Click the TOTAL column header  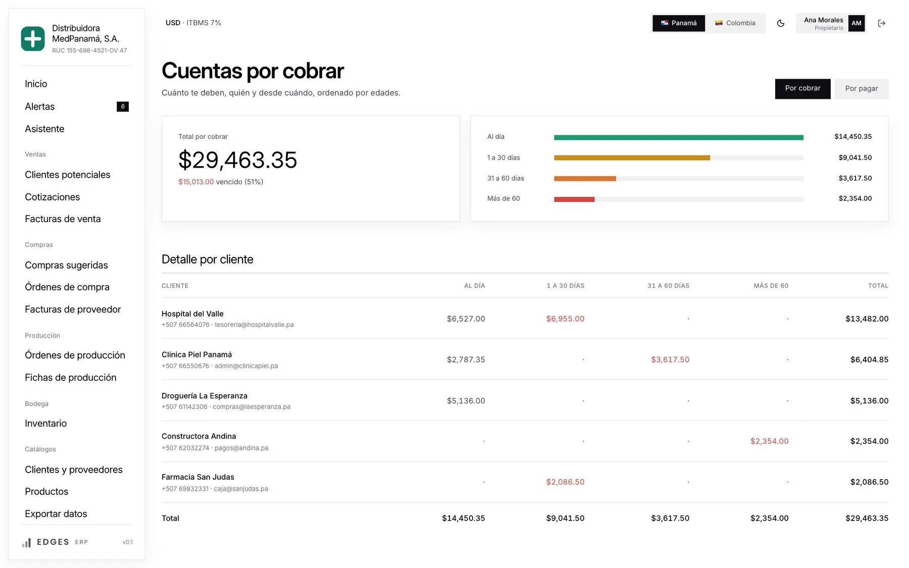(x=878, y=286)
